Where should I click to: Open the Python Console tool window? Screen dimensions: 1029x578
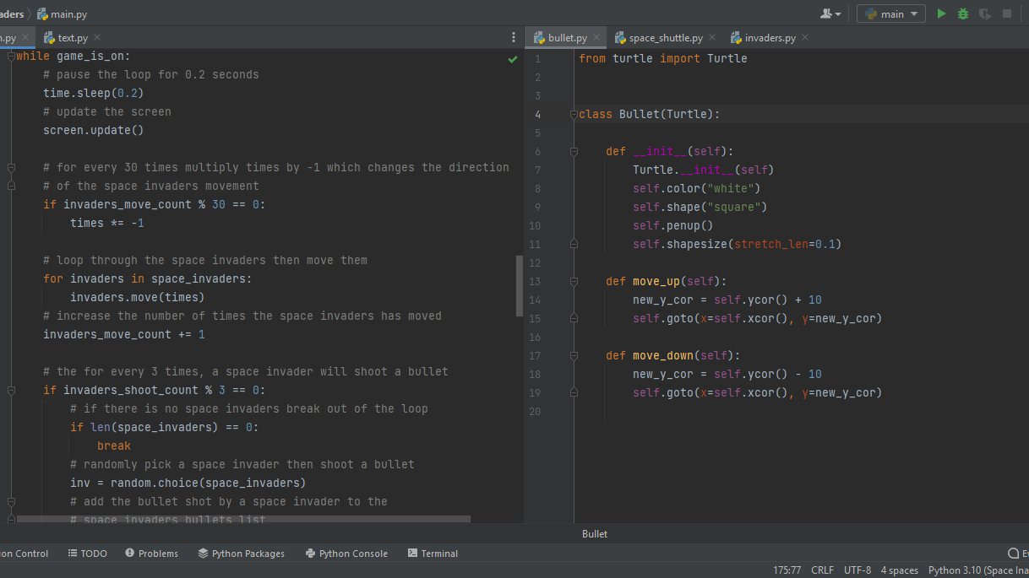(x=346, y=554)
